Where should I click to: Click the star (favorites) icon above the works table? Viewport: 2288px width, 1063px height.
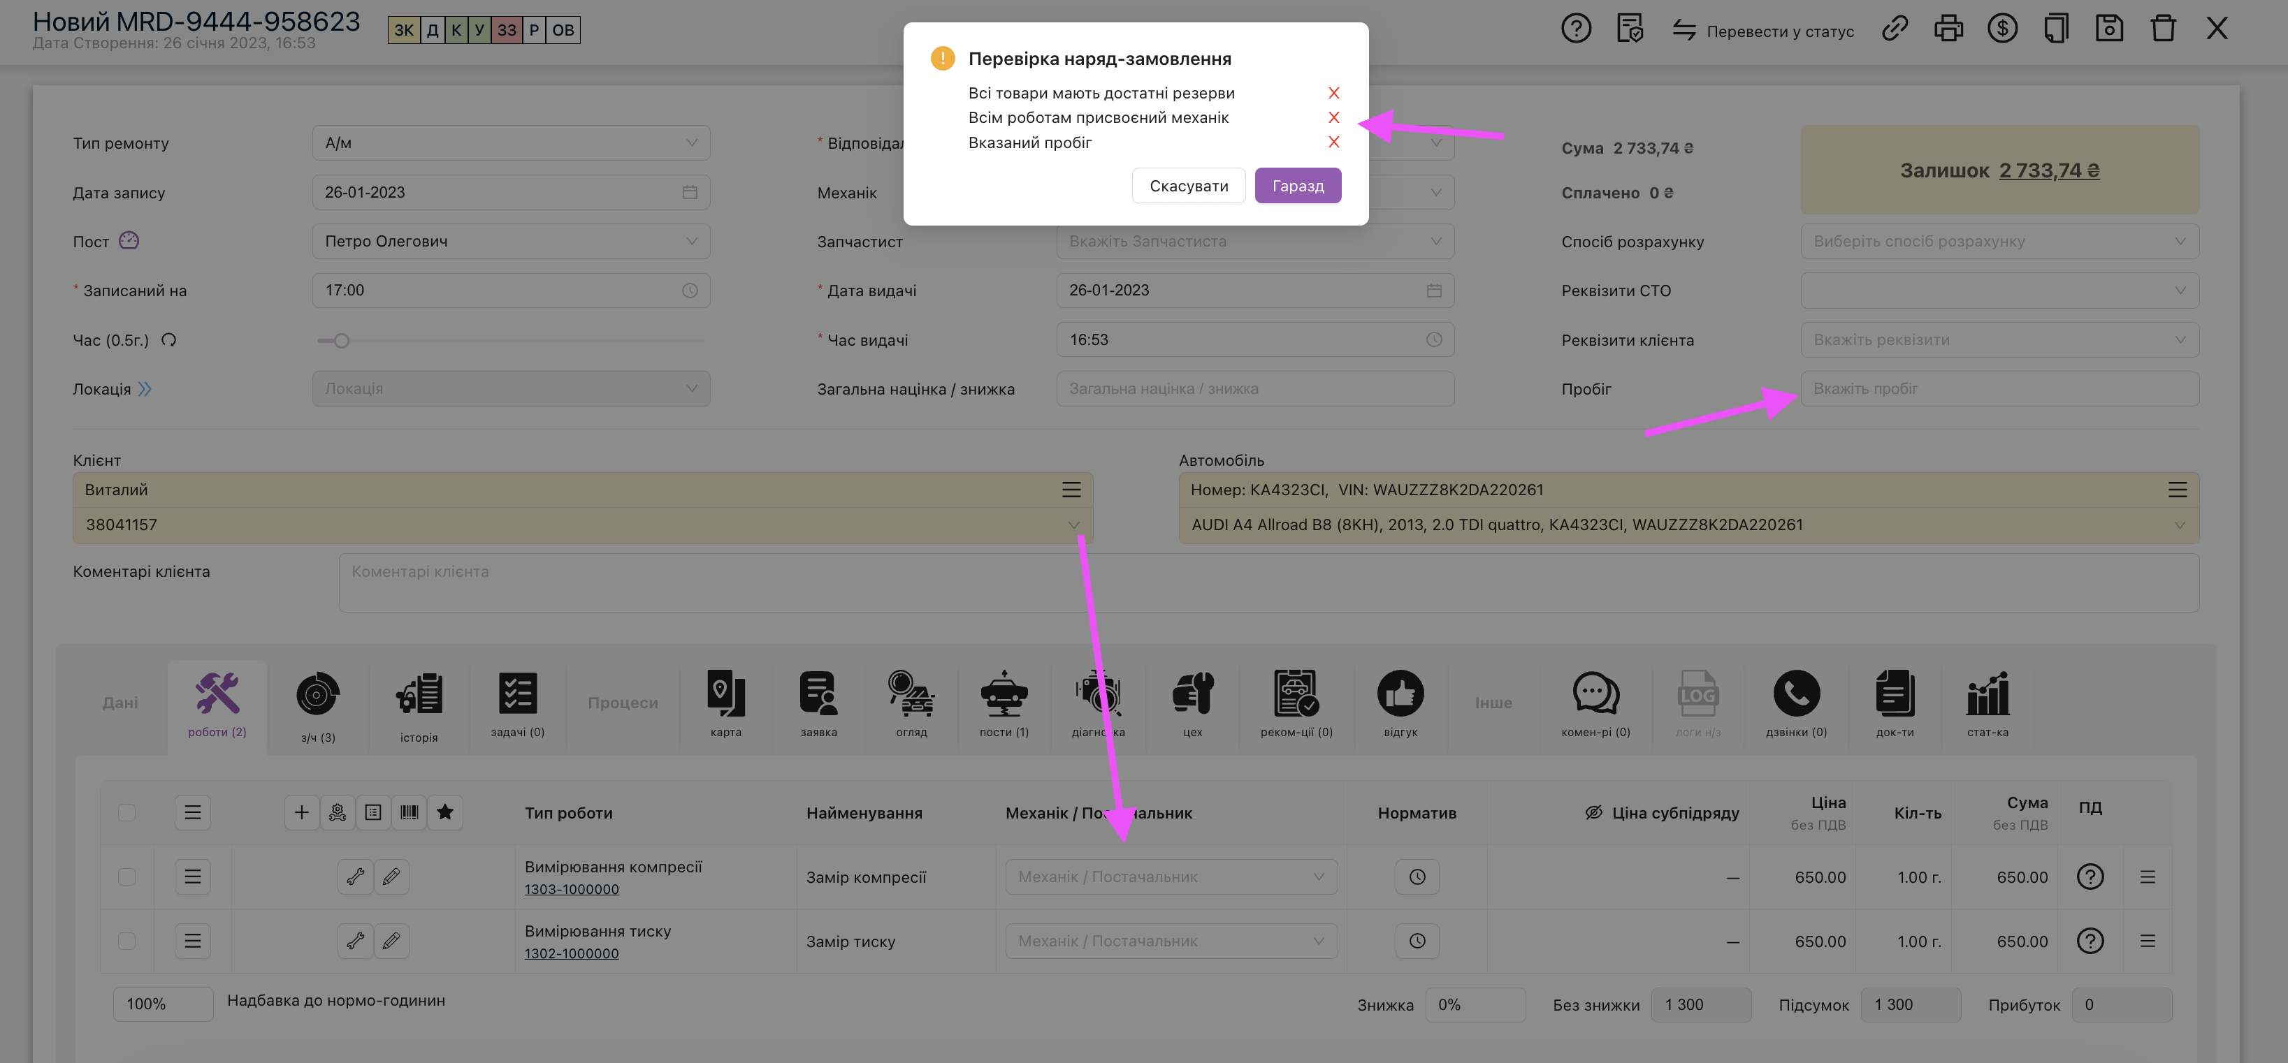[445, 812]
